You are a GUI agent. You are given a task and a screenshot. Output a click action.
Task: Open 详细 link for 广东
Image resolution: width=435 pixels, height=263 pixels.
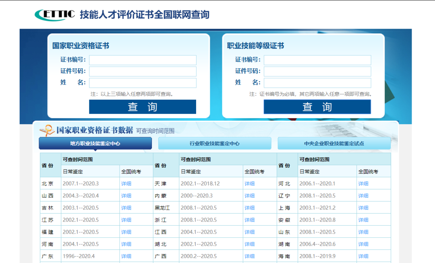click(126, 256)
